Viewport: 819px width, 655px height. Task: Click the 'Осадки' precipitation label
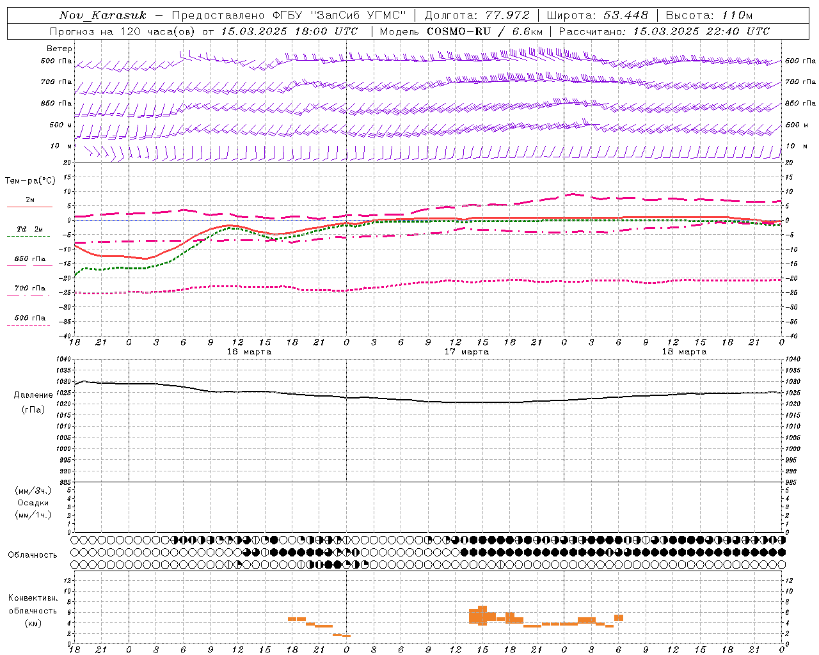(33, 503)
